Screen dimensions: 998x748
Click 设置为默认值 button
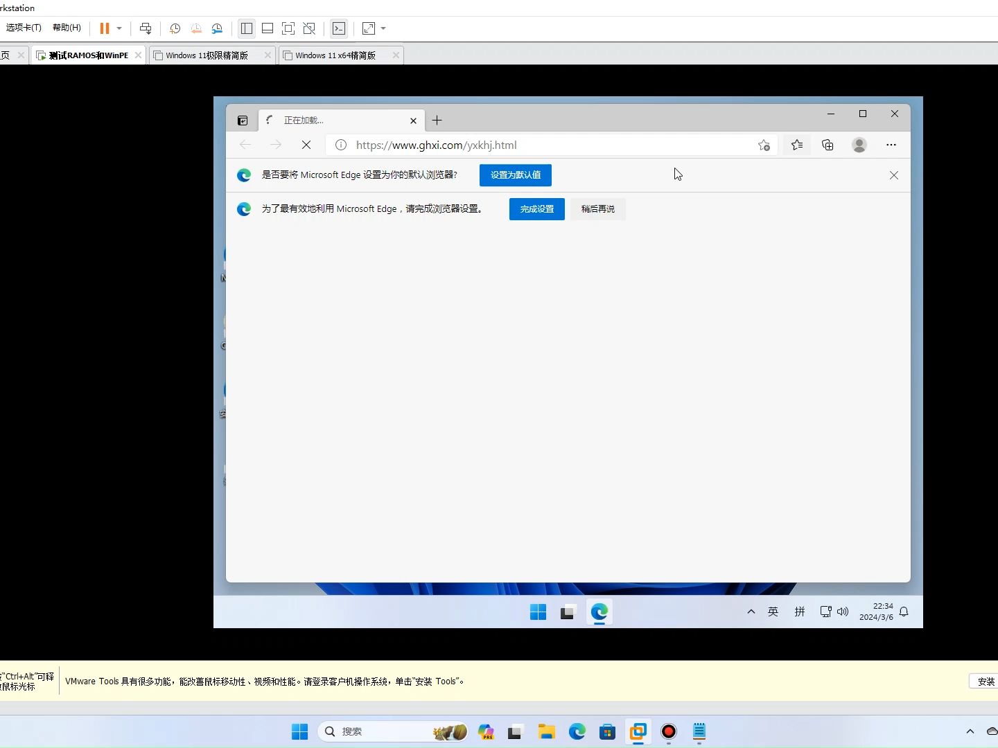click(516, 175)
